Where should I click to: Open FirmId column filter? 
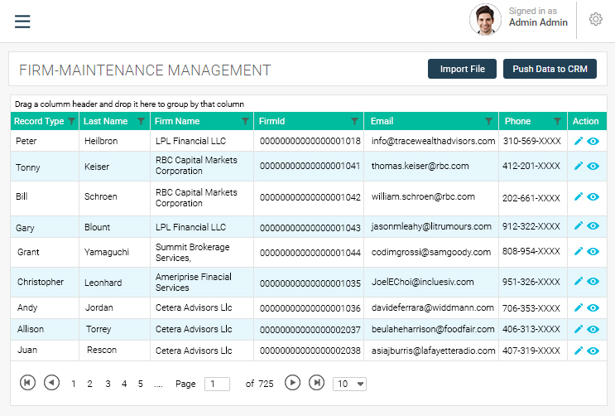pyautogui.click(x=354, y=121)
